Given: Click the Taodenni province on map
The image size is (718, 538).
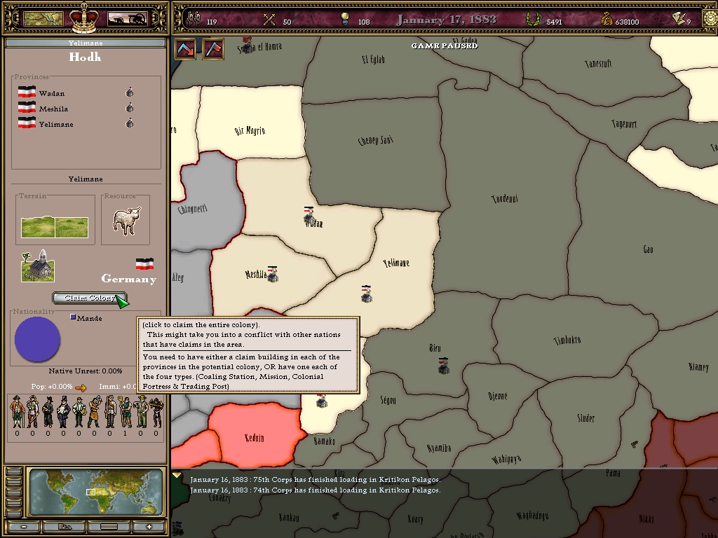Looking at the screenshot, I should coord(505,198).
